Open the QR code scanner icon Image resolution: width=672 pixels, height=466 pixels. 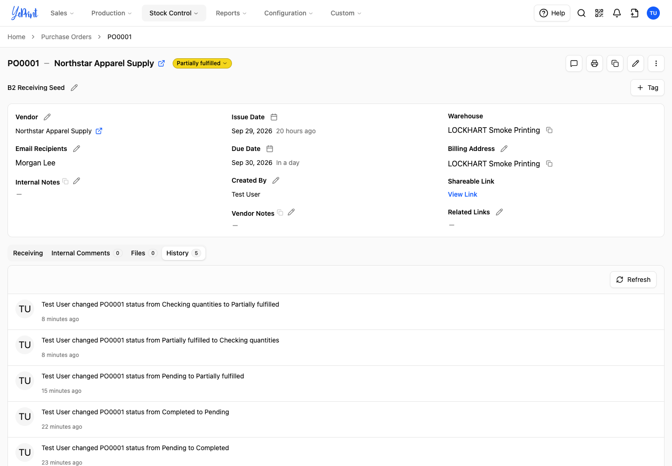[x=599, y=13]
